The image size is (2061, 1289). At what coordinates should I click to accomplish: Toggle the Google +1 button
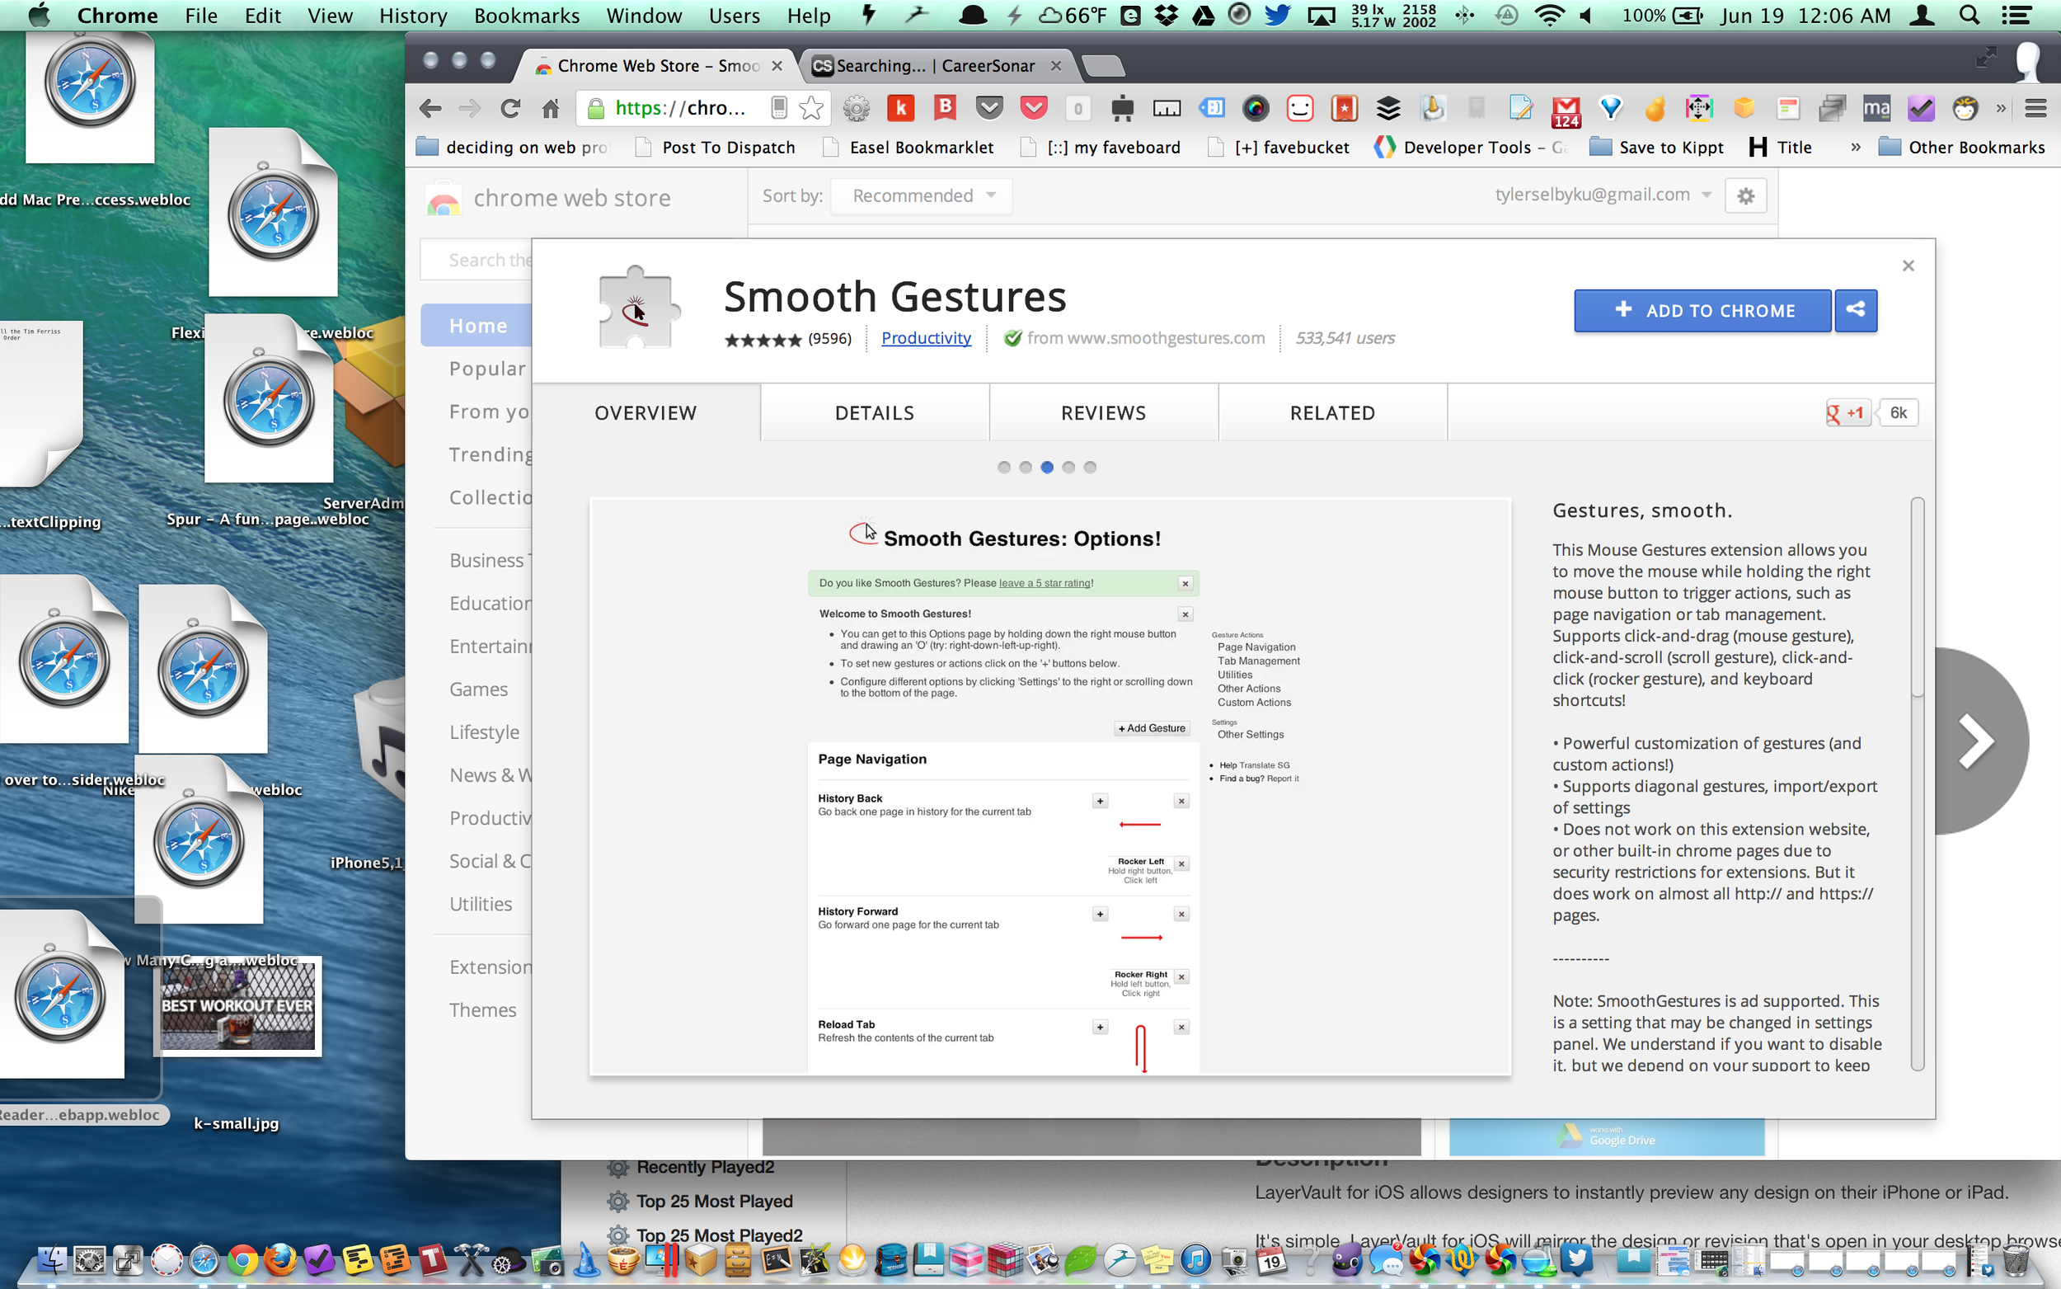[1847, 413]
